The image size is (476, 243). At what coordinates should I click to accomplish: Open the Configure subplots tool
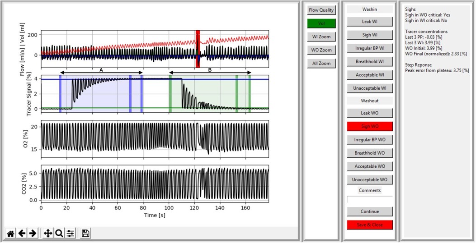pyautogui.click(x=70, y=234)
